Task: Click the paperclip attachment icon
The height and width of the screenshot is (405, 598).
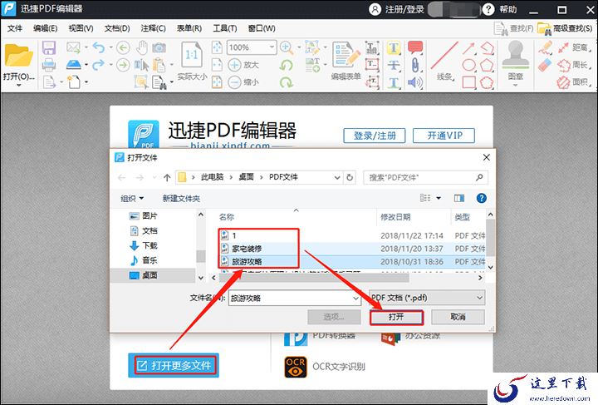Action: coord(415,65)
